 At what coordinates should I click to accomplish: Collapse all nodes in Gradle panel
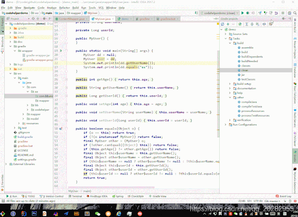click(x=252, y=24)
